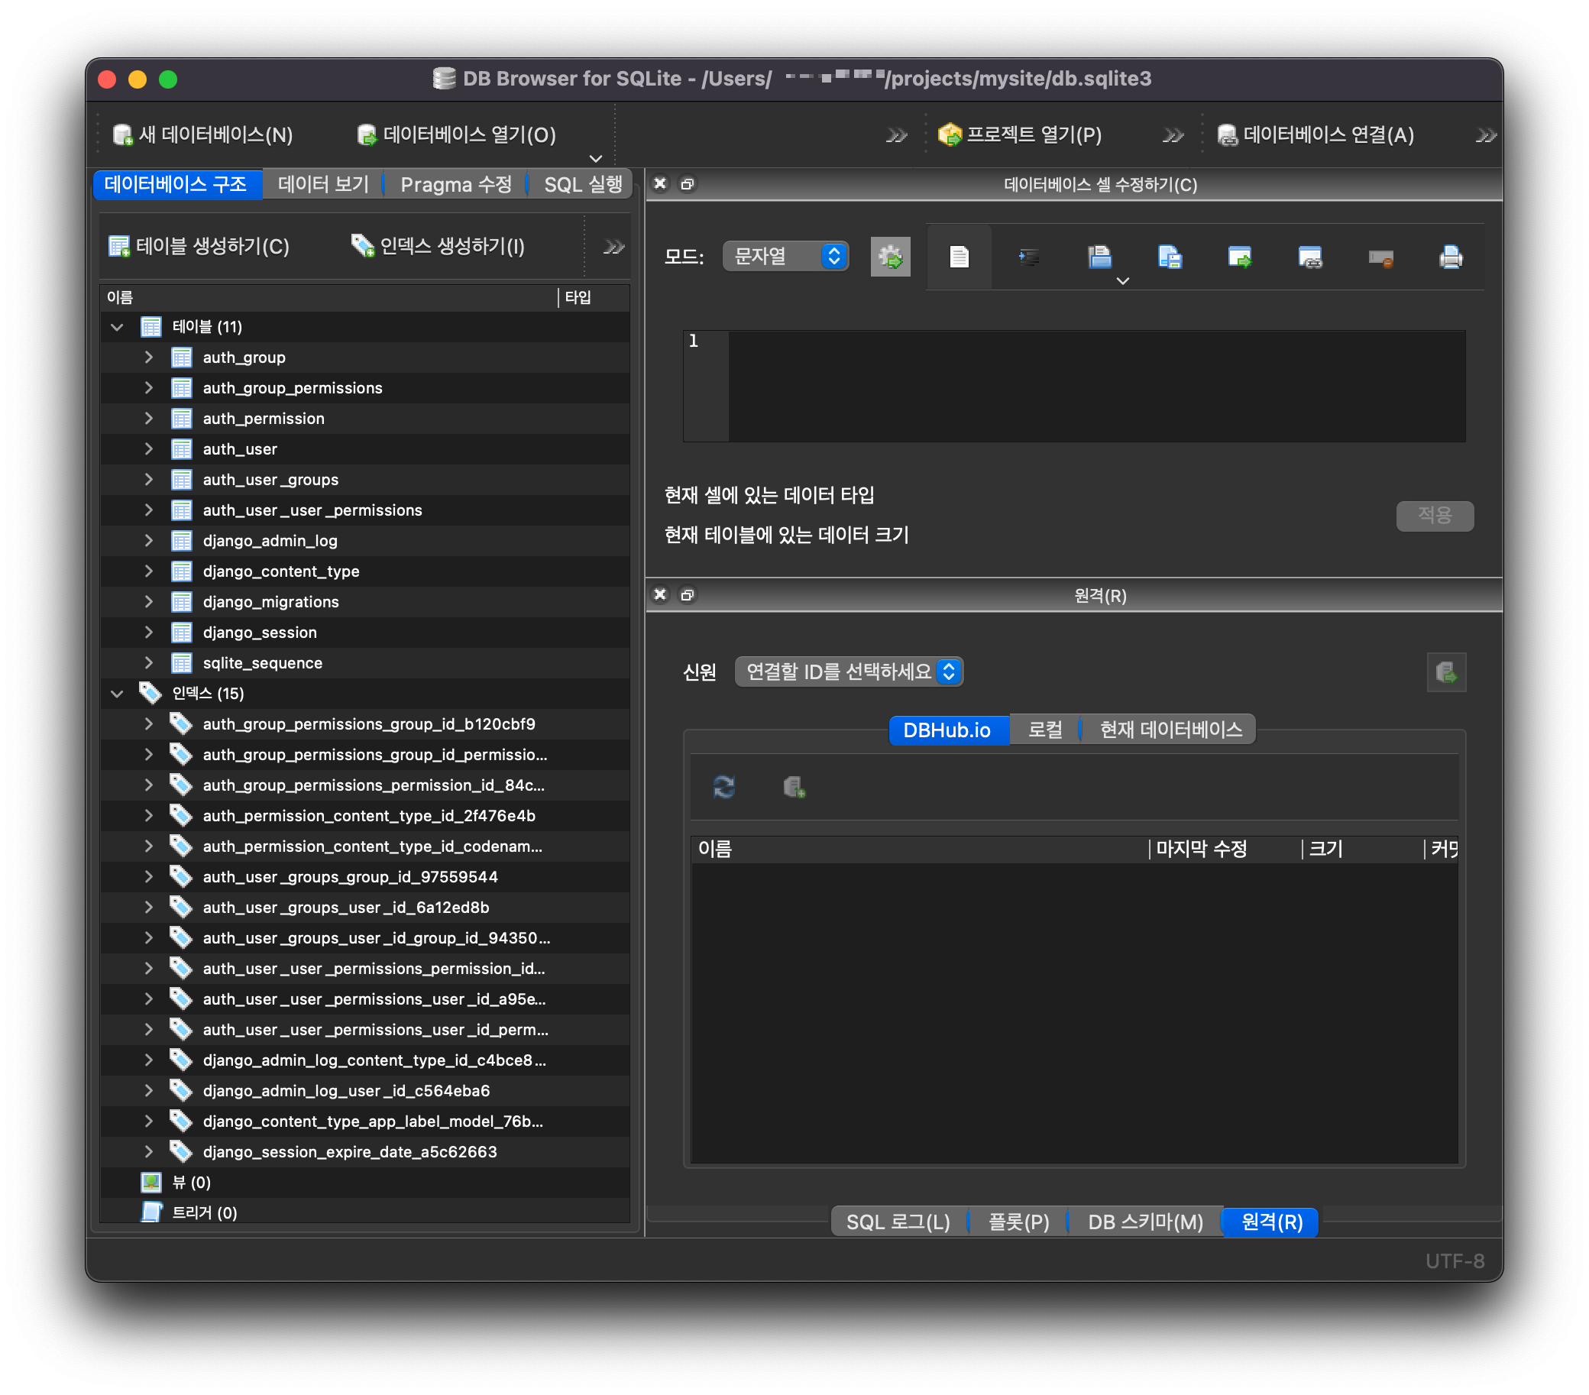
Task: Open the DB 스키마(M) bottom tab
Action: pos(1144,1222)
